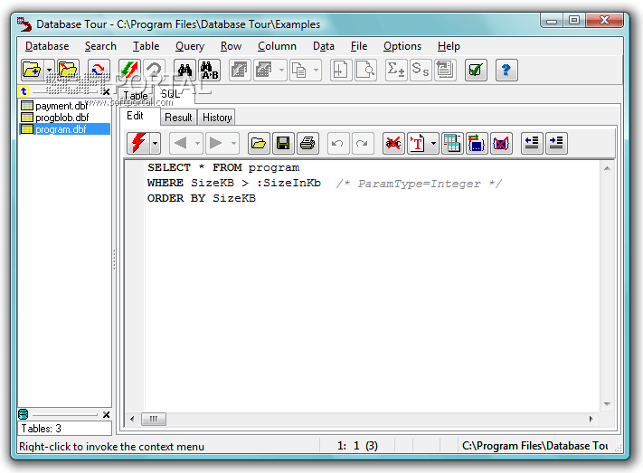This screenshot has height=473, width=643.
Task: Click the page setup icon in main toolbar
Action: coord(341,71)
